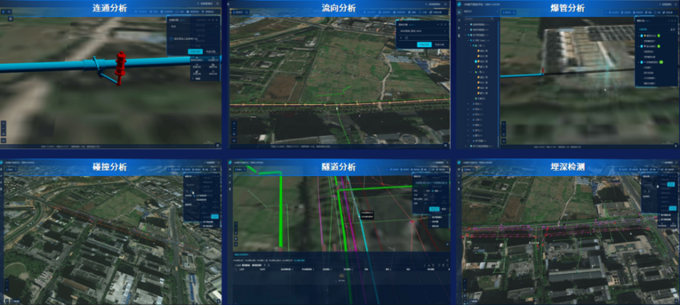
Task: Click the home icon in the 爆管分析 left sidebar
Action: [459, 12]
